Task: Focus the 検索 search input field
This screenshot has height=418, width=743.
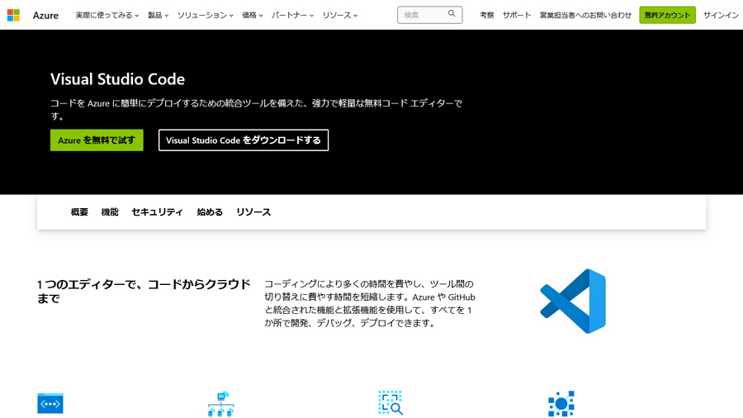Action: tap(423, 15)
